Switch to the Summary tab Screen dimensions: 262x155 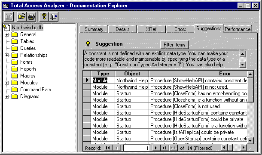94,29
